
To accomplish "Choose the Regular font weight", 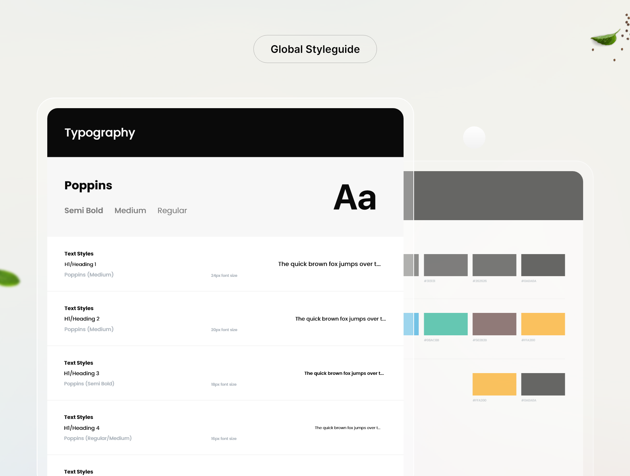I will (172, 210).
